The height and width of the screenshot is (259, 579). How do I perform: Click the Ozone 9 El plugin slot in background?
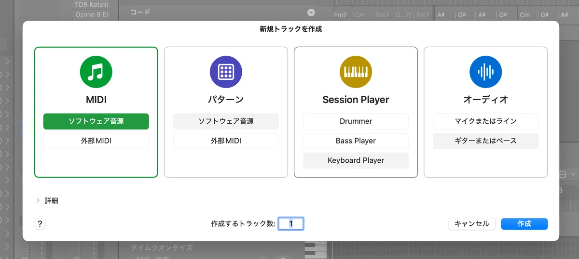(x=92, y=14)
